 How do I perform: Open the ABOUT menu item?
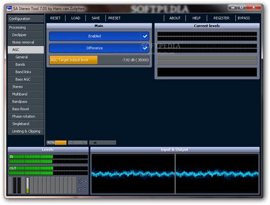point(175,18)
